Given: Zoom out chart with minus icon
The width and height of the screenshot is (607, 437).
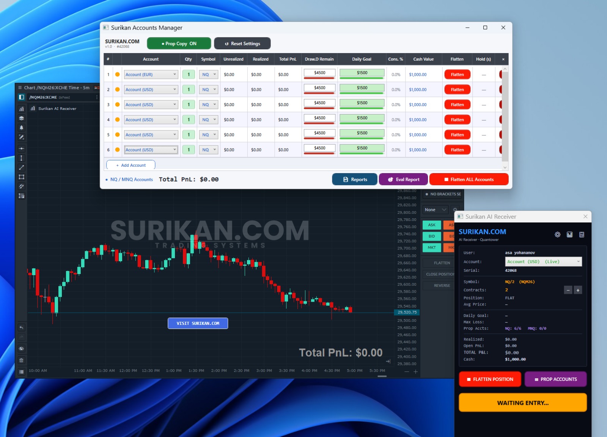Looking at the screenshot, I should [407, 371].
